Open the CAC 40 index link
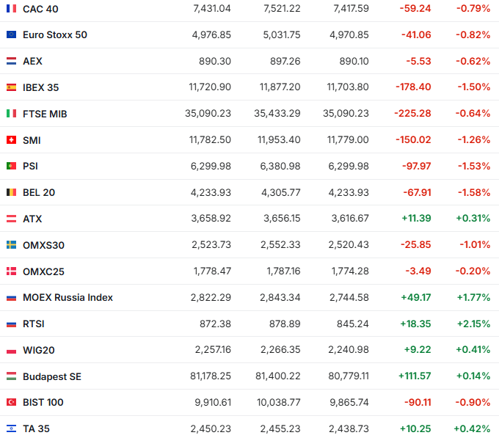This screenshot has height=438, width=499. [x=40, y=9]
